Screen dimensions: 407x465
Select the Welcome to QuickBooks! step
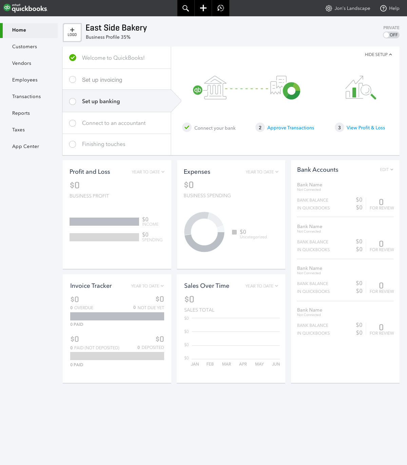point(117,58)
